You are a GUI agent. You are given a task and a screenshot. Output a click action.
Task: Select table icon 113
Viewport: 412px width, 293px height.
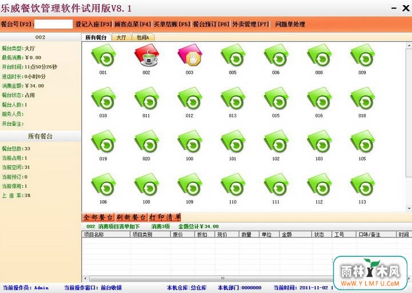coord(362,185)
